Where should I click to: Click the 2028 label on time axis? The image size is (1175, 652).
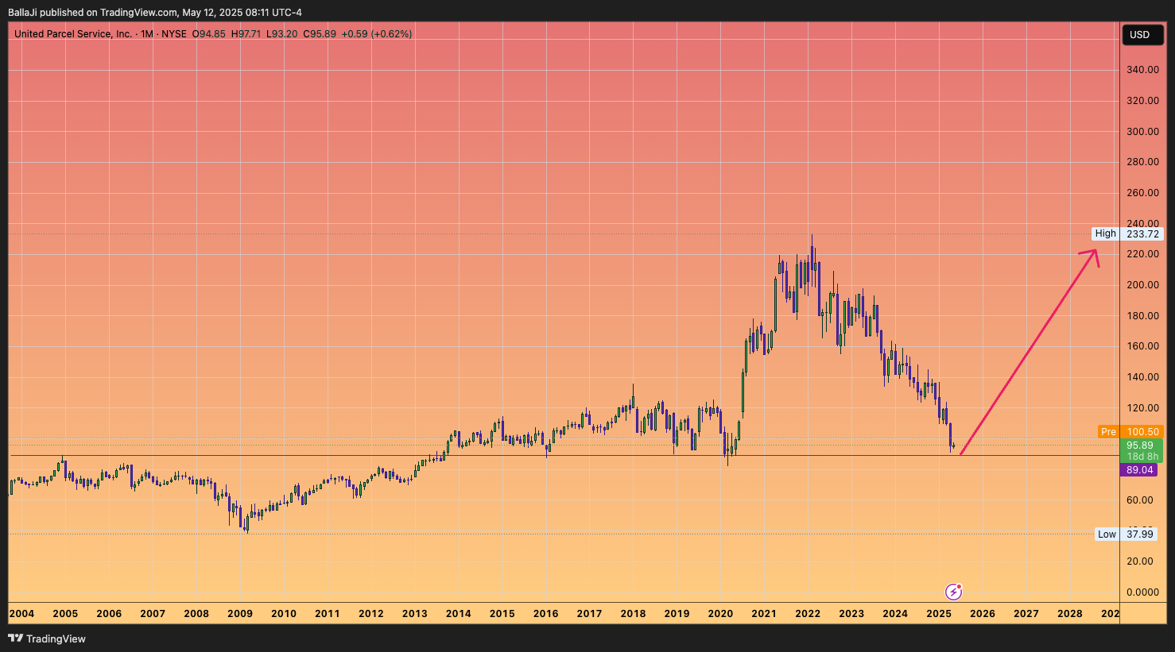point(1070,613)
